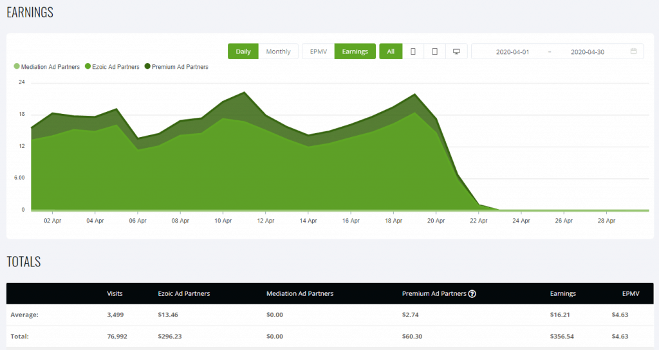This screenshot has width=659, height=350.
Task: Click the Earnings column header in table
Action: coord(562,293)
